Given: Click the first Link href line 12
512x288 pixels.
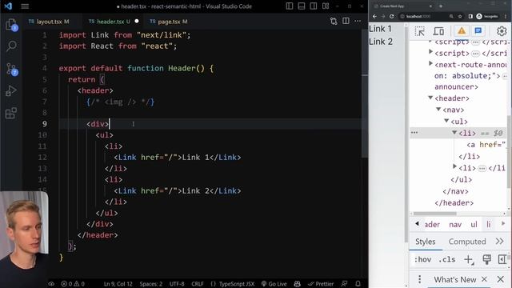Looking at the screenshot, I should tap(178, 158).
